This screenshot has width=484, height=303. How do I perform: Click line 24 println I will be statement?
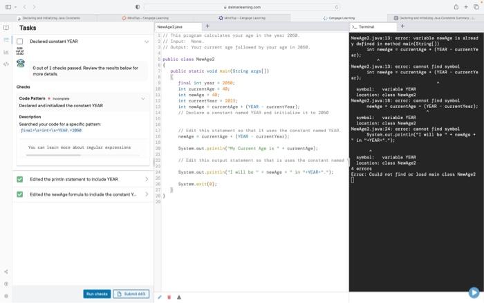point(256,172)
